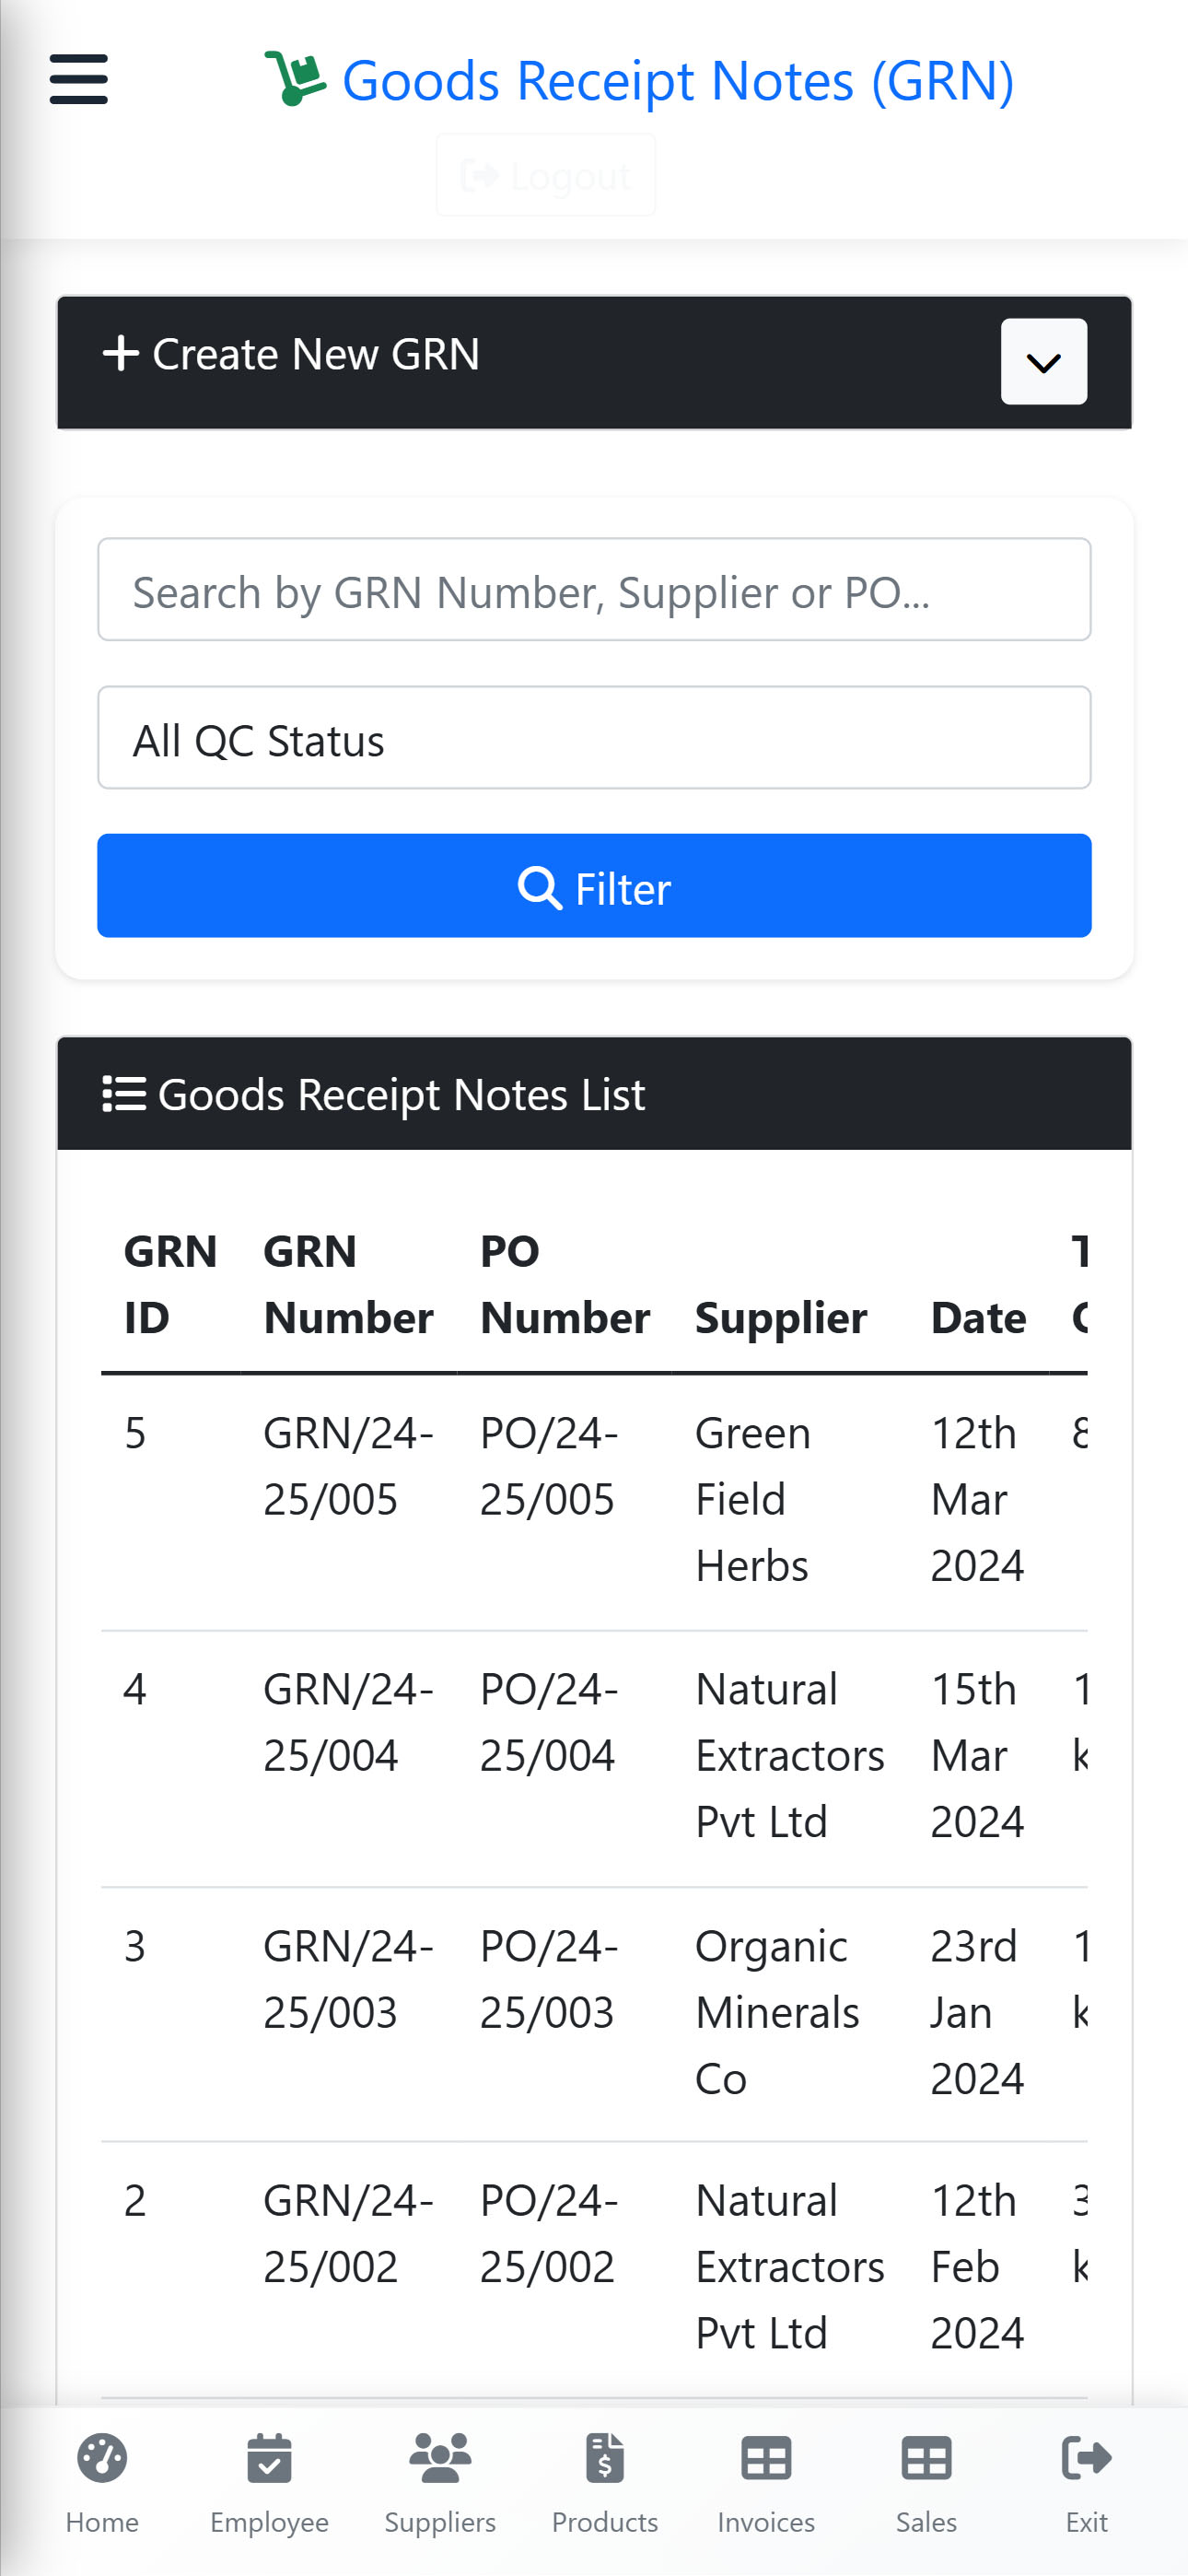The image size is (1188, 2576).
Task: Select GRN/24-25/002 cell
Action: 348,2234
